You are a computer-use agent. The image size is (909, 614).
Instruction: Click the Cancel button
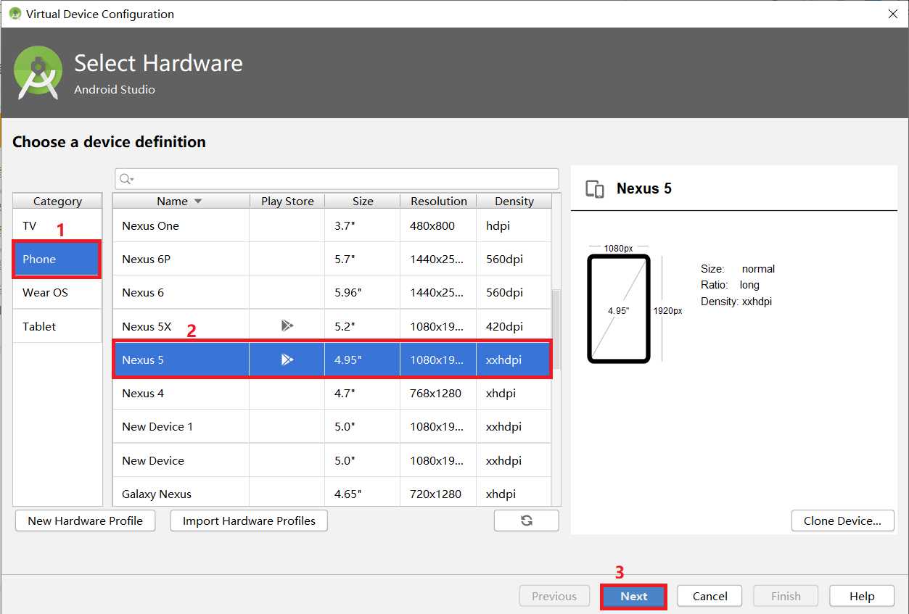click(709, 596)
